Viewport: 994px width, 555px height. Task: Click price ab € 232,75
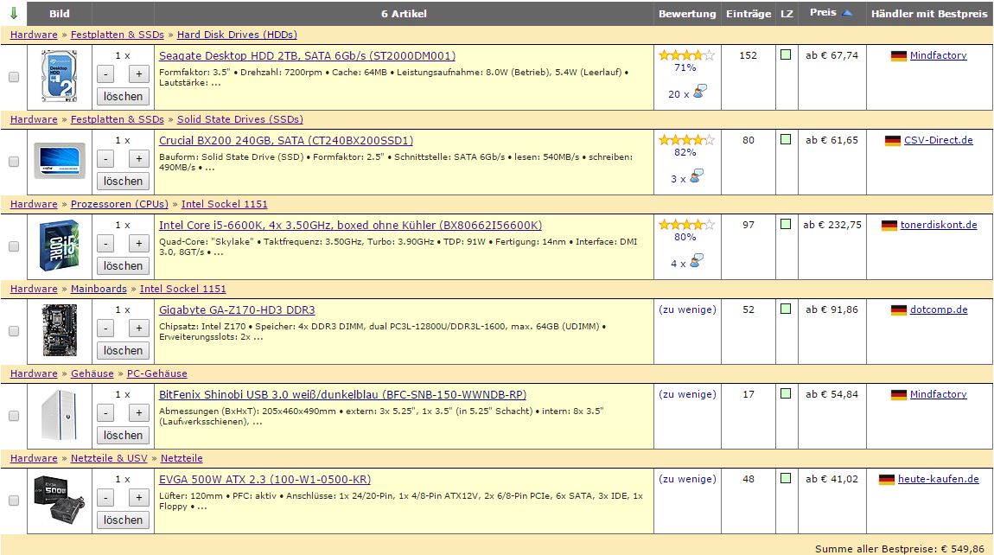[832, 225]
